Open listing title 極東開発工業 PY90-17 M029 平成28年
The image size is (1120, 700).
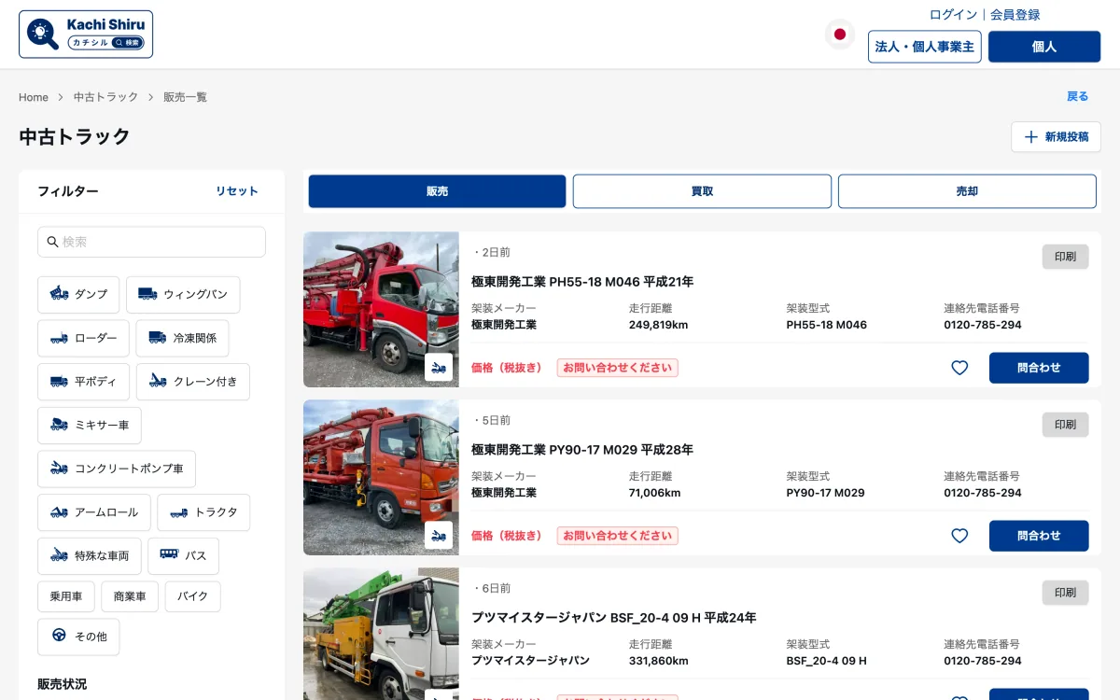tap(582, 450)
